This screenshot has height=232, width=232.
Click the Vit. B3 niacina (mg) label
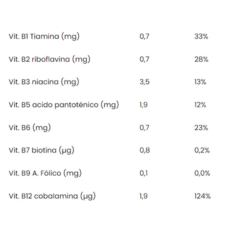click(44, 82)
